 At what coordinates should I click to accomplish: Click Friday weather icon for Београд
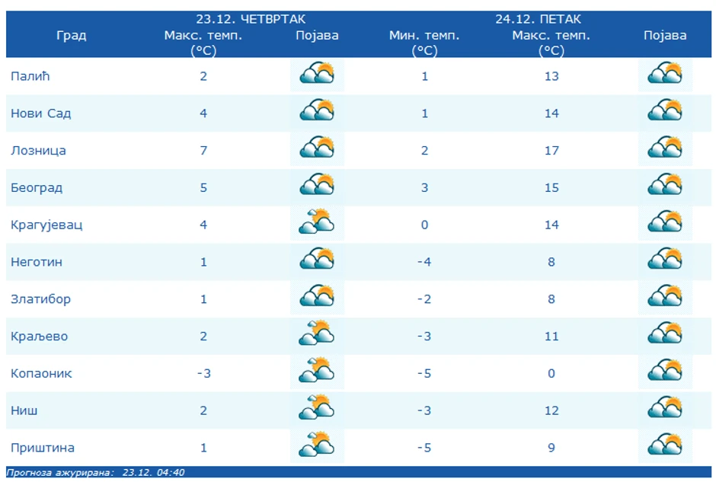tap(665, 187)
